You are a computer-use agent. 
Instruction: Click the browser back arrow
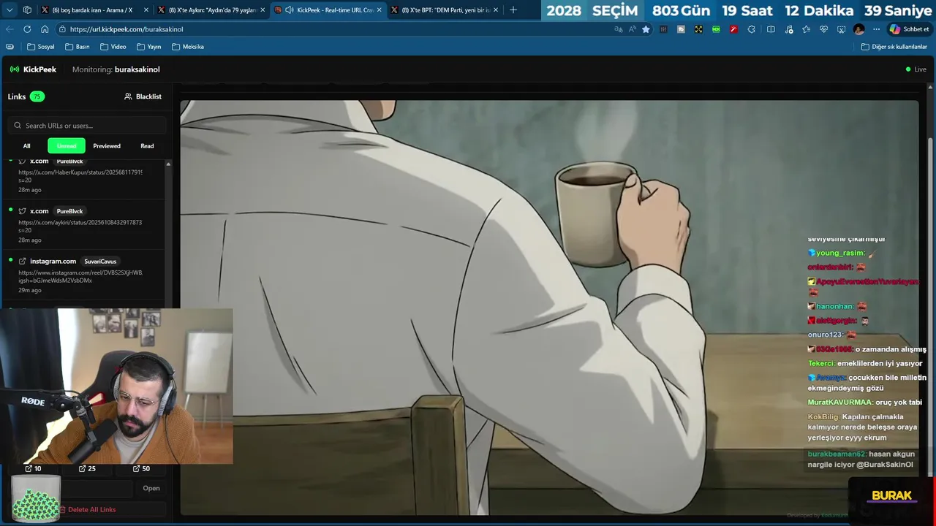point(10,29)
